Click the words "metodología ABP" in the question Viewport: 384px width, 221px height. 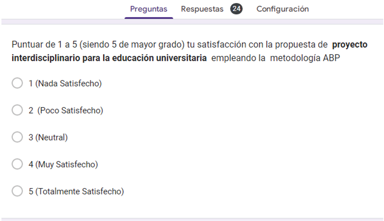305,58
